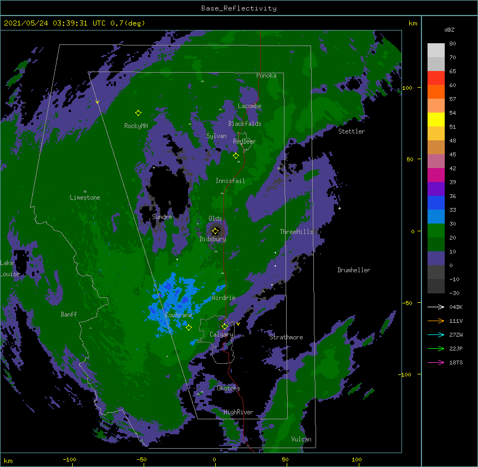Viewport: 478px width, 467px height.
Task: Click the 0 tick on bottom km axis
Action: 214,459
